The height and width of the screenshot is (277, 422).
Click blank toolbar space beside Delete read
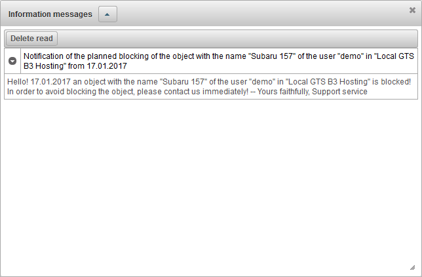pyautogui.click(x=236, y=39)
